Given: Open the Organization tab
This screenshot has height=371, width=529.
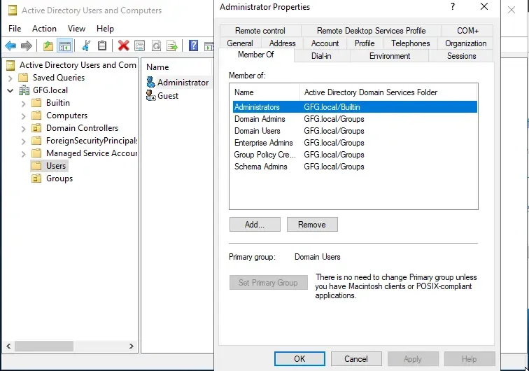Looking at the screenshot, I should pyautogui.click(x=465, y=43).
